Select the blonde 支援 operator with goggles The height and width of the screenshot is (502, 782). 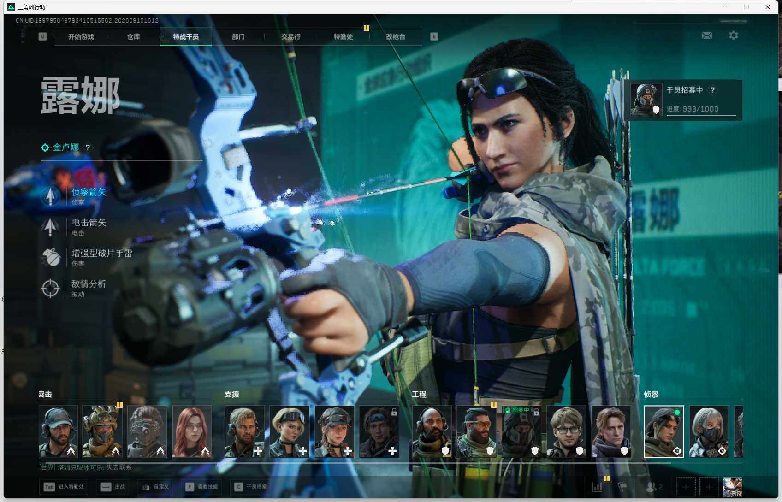pos(289,431)
